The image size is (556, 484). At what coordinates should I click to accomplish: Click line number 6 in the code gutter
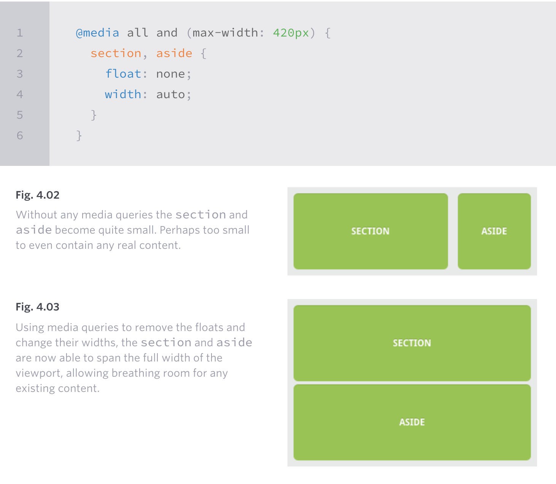[20, 136]
